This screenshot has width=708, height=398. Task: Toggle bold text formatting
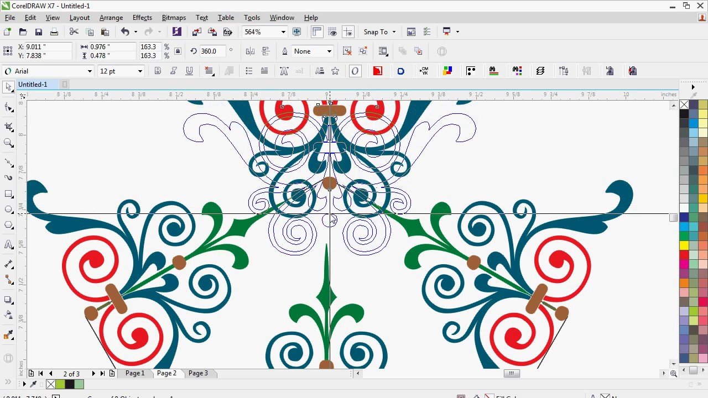point(158,71)
